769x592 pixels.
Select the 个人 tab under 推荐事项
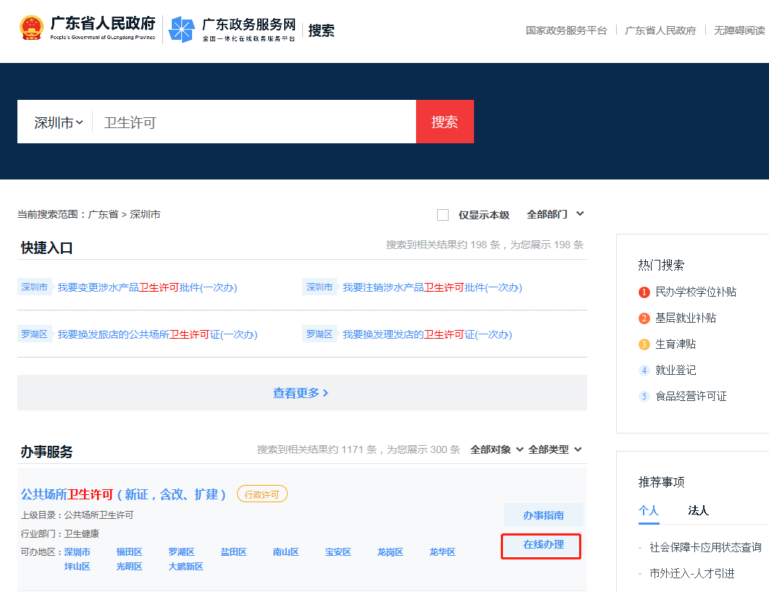tap(649, 510)
